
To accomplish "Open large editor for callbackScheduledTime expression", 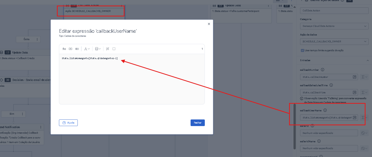I will click(x=355, y=93).
